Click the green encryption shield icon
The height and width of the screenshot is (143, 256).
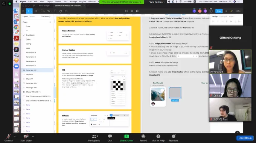click(10, 4)
